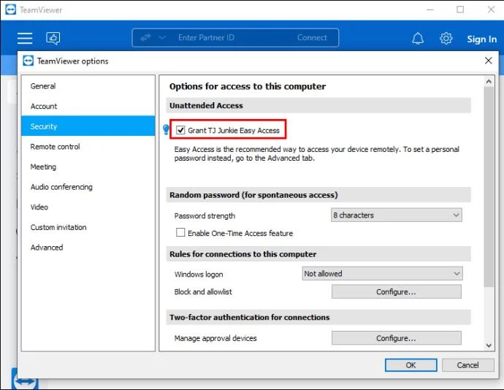Select the Account category
This screenshot has height=390, width=504.
(x=88, y=106)
